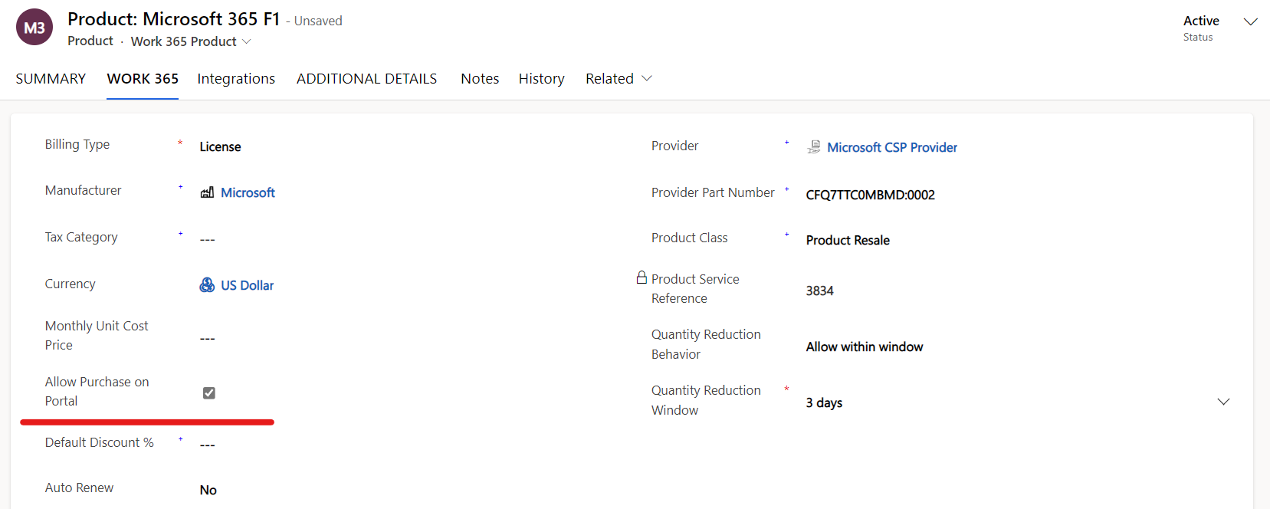Click the Product: Microsoft 365 F1 title
Viewport: 1270px width, 509px height.
pyautogui.click(x=174, y=19)
